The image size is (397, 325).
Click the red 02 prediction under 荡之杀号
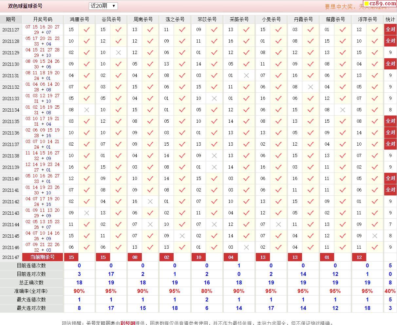167,257
